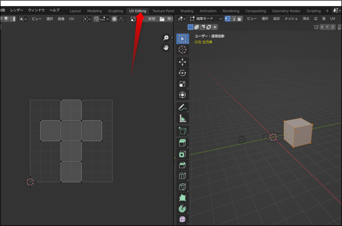The width and height of the screenshot is (342, 226).
Task: Switch to the Texture Paint workspace tab
Action: click(x=163, y=11)
